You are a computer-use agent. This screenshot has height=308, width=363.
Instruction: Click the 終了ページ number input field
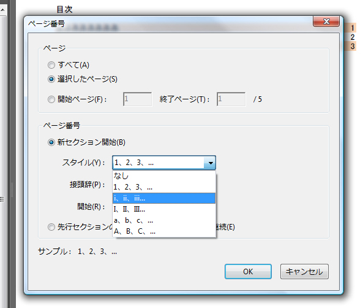[x=231, y=99]
